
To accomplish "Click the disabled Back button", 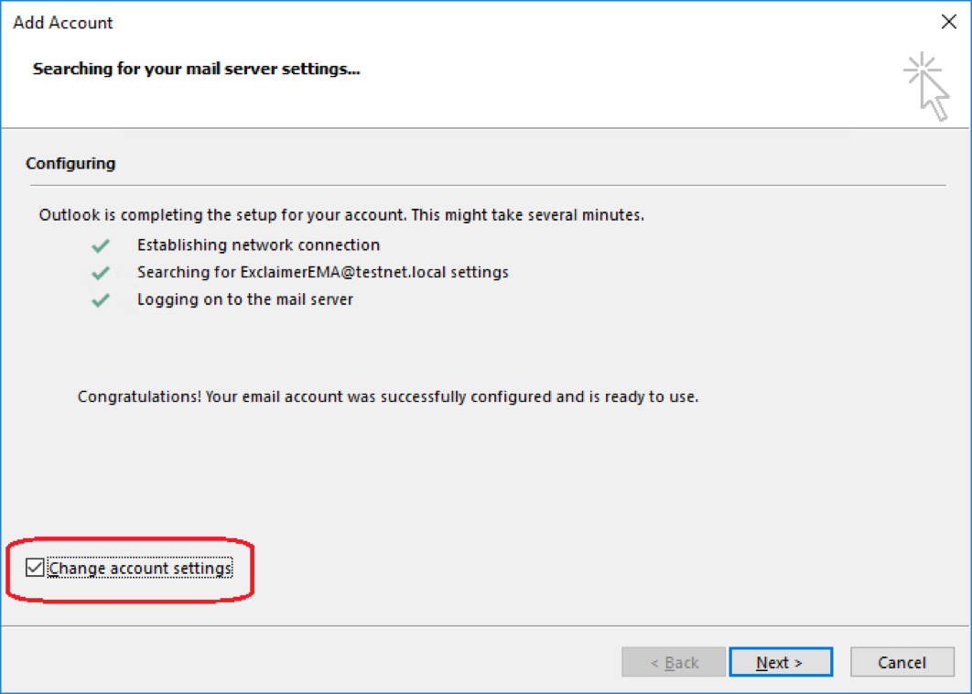I will [x=674, y=662].
